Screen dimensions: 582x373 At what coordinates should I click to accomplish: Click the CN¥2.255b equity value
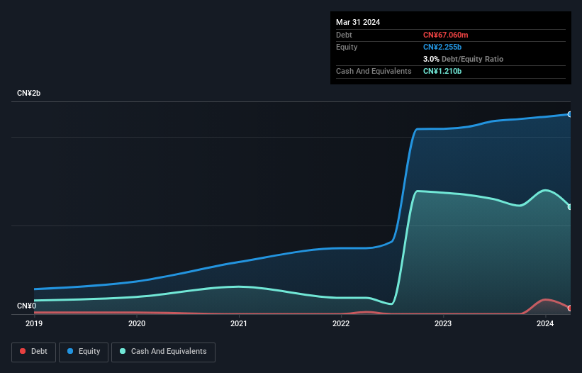pyautogui.click(x=442, y=47)
